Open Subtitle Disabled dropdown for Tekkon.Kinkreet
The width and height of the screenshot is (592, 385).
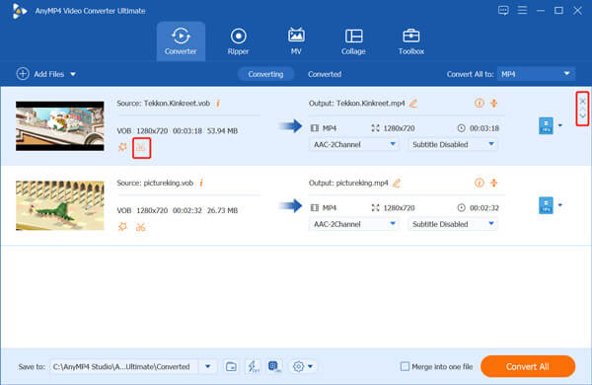453,144
